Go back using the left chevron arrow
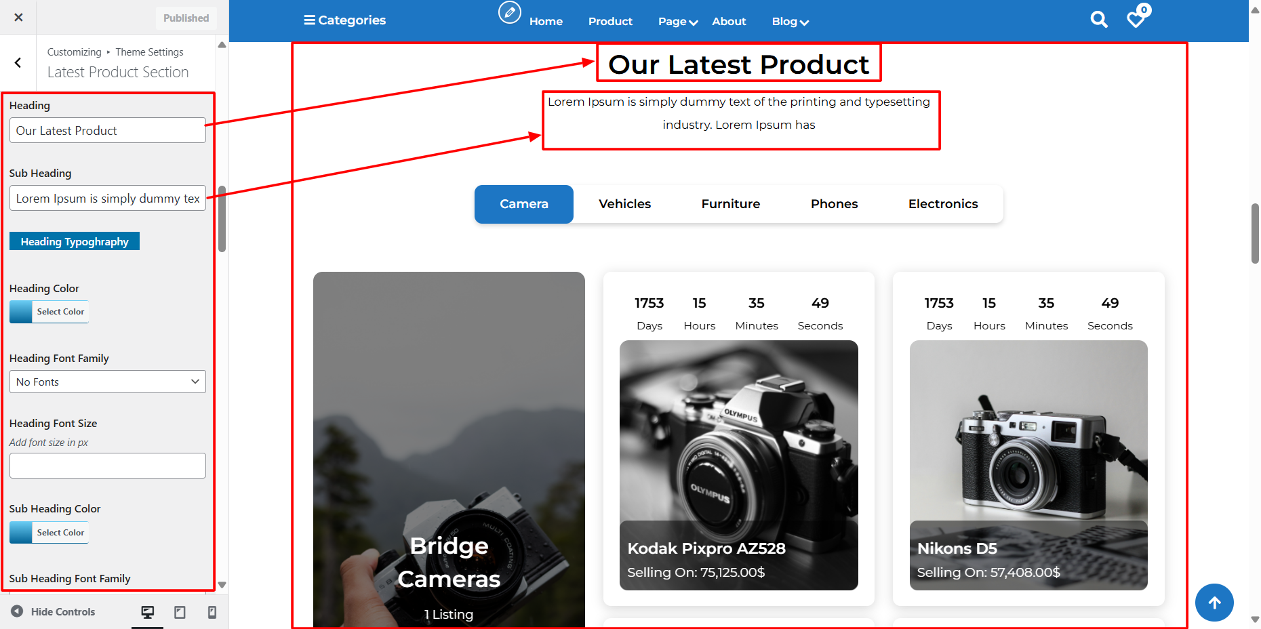The image size is (1261, 629). coord(18,63)
